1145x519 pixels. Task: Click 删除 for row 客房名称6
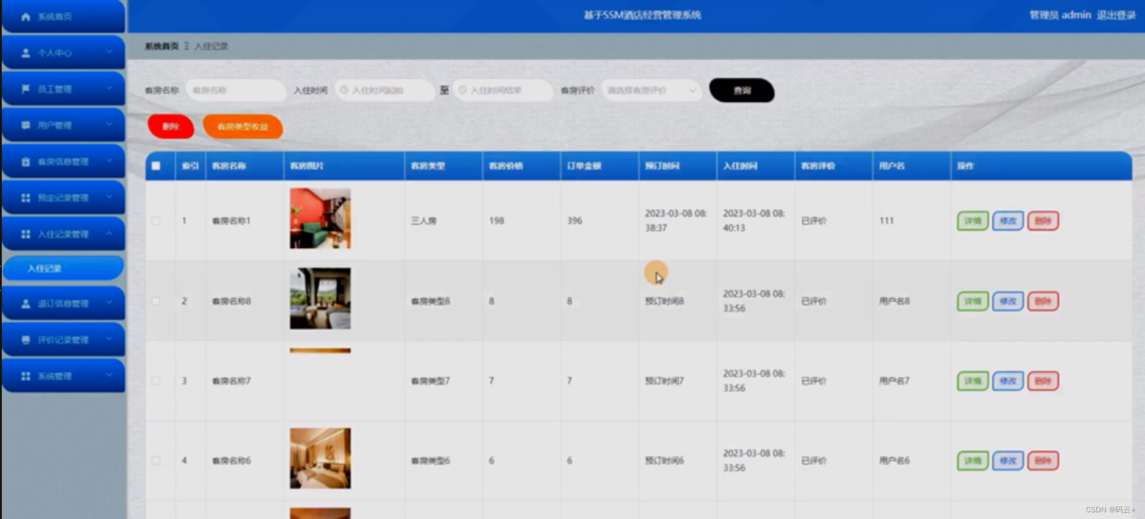1043,461
